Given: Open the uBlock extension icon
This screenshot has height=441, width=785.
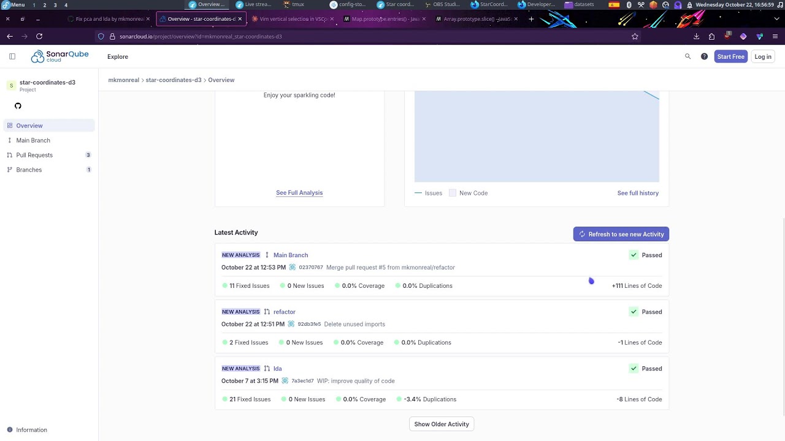Looking at the screenshot, I should click(727, 36).
